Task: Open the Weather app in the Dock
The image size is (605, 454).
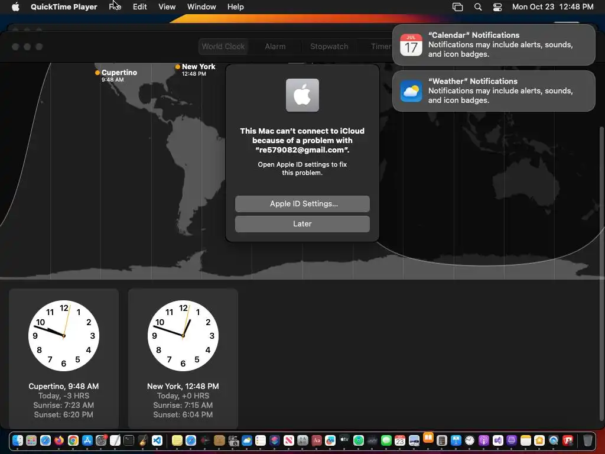Action: click(x=247, y=440)
